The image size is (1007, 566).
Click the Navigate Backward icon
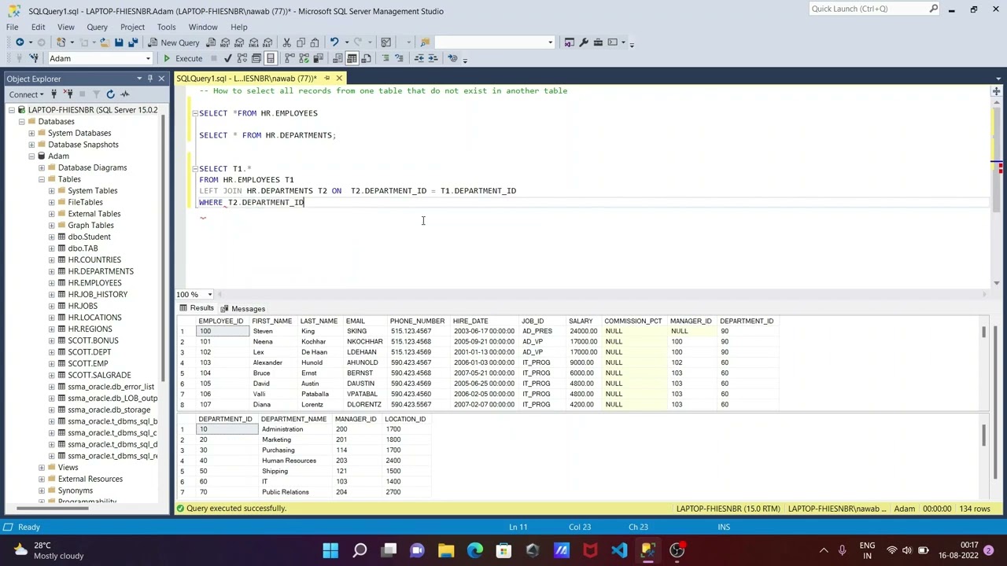pyautogui.click(x=20, y=42)
